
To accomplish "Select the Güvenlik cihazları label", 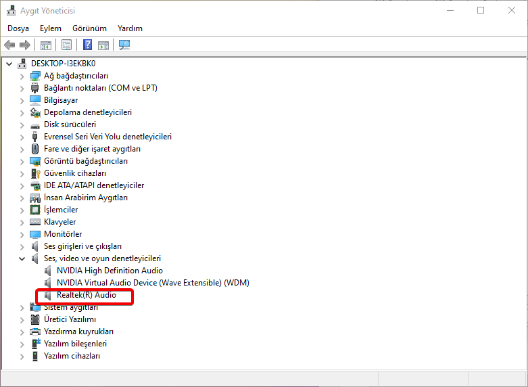I will [75, 173].
